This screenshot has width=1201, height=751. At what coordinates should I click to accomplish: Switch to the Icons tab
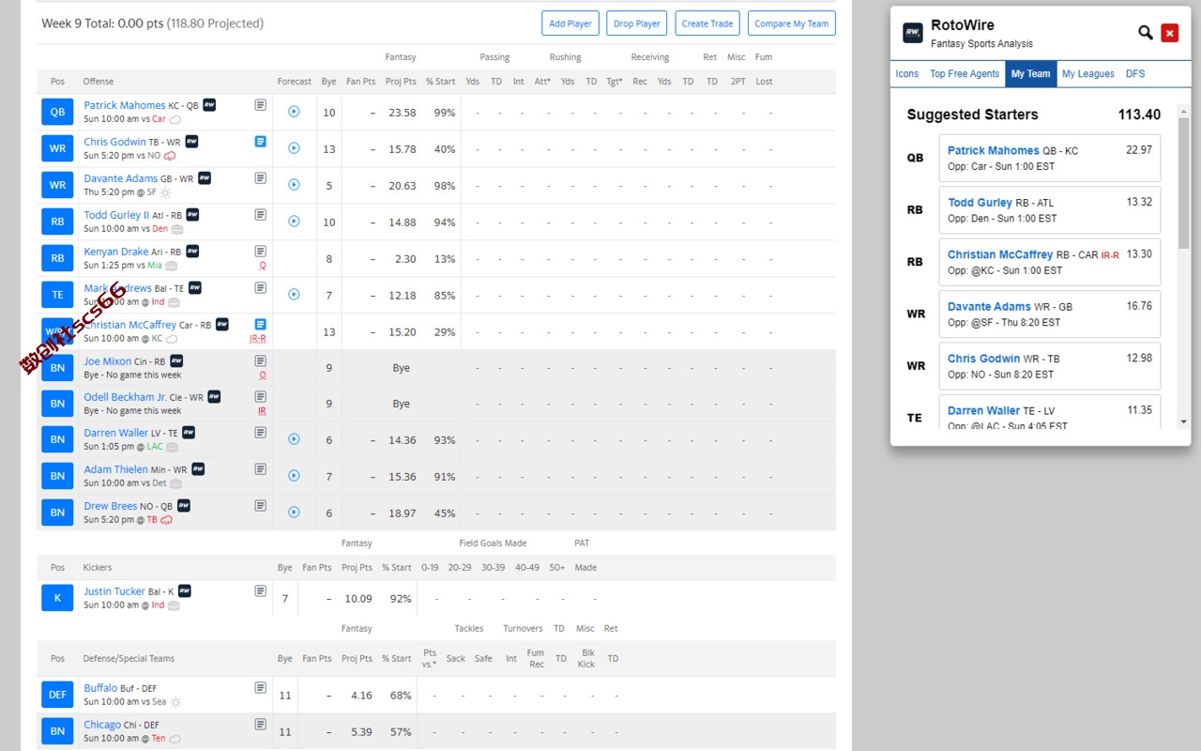click(907, 73)
